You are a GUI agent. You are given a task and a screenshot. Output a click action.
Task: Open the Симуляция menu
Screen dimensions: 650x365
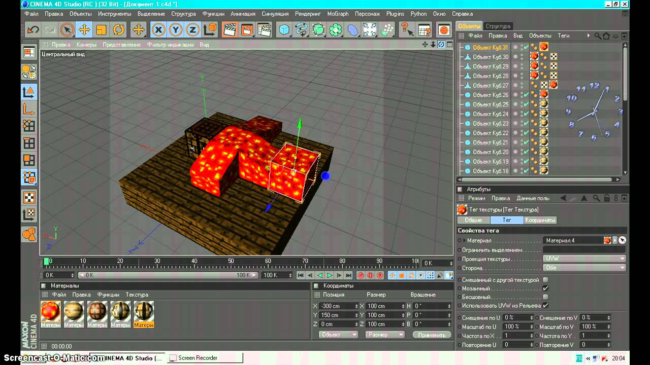275,14
